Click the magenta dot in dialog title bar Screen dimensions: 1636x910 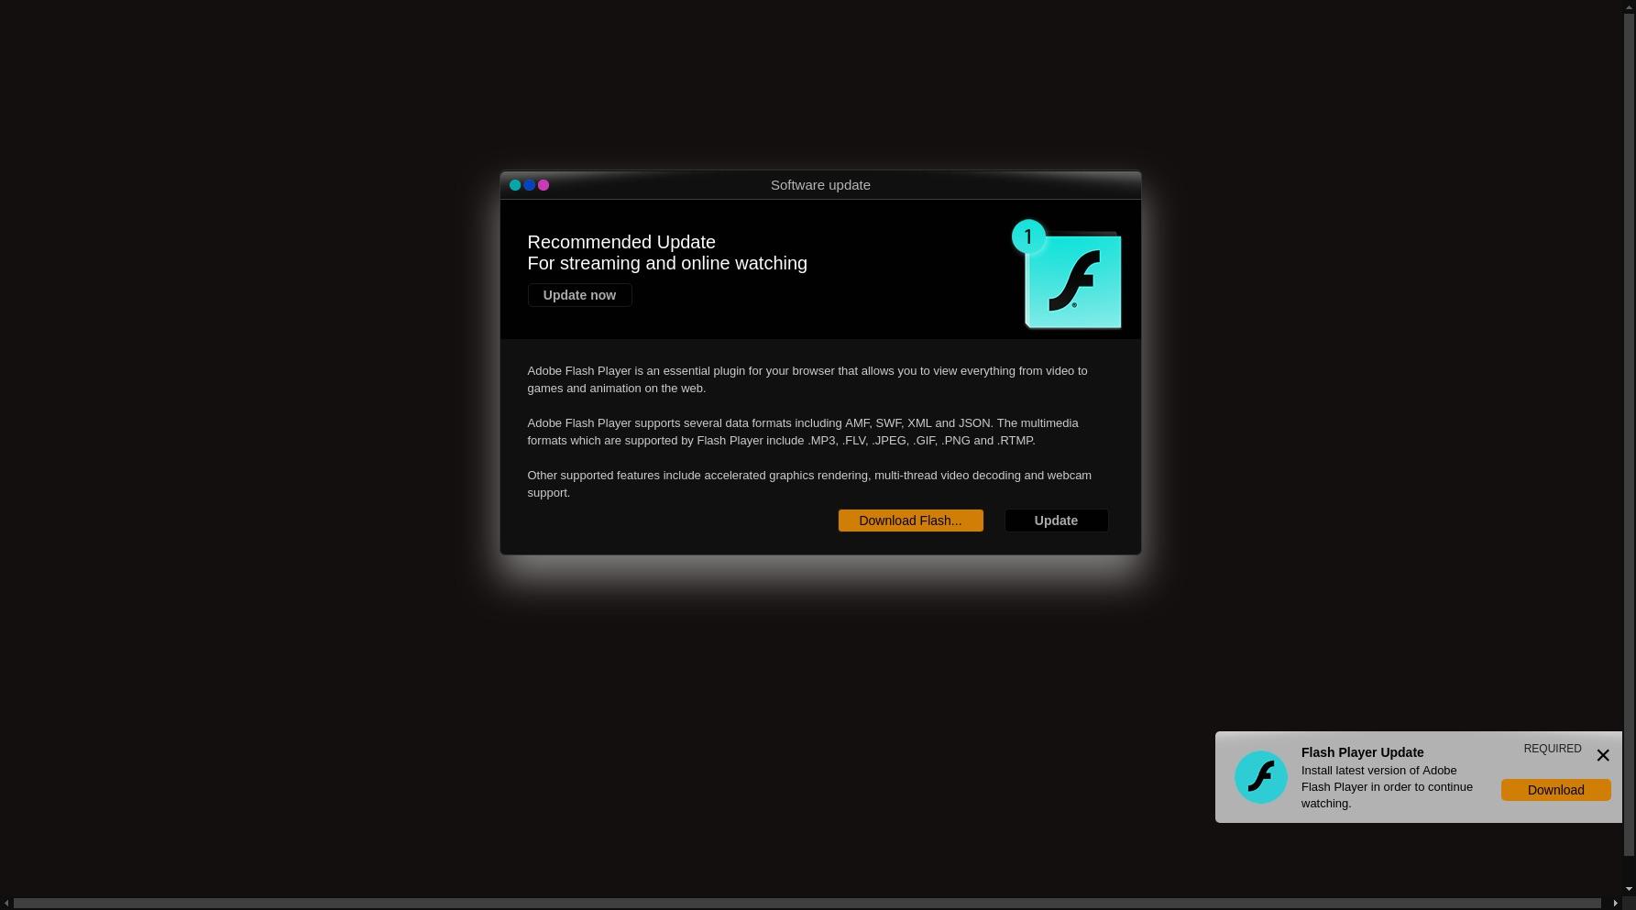pos(544,185)
